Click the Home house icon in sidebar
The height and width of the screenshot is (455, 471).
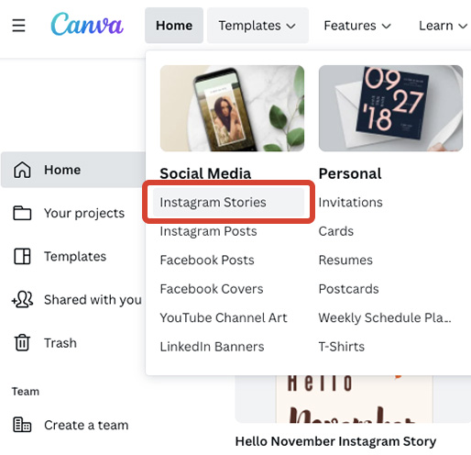point(22,170)
